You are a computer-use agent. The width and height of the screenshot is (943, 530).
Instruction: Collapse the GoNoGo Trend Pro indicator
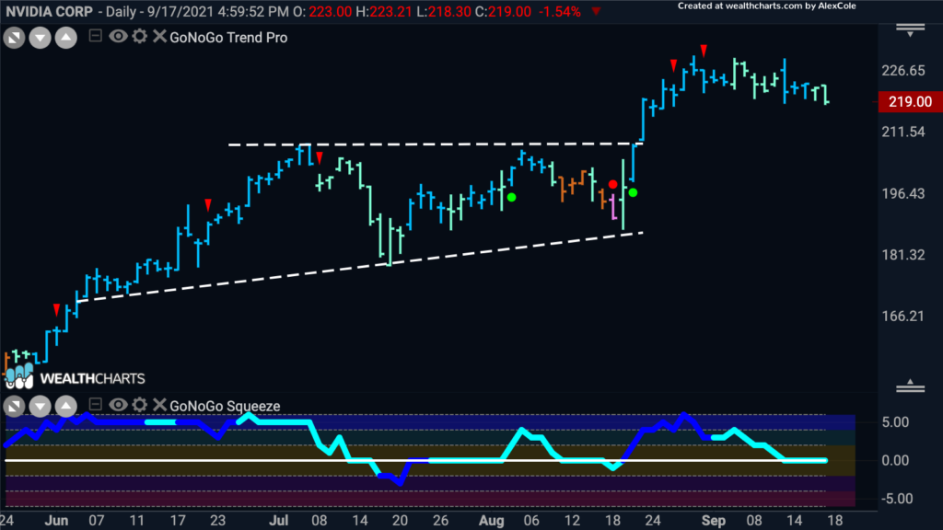95,36
